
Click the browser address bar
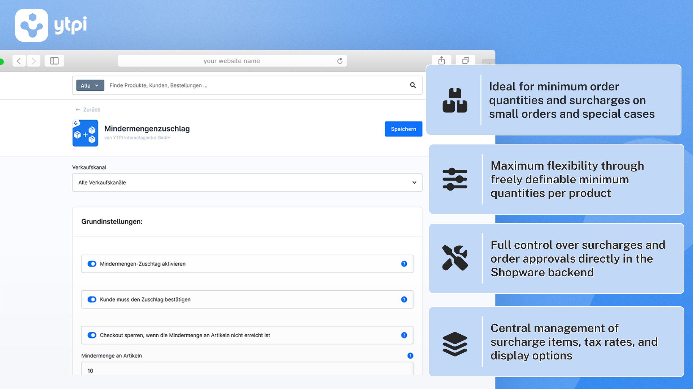[x=232, y=61]
